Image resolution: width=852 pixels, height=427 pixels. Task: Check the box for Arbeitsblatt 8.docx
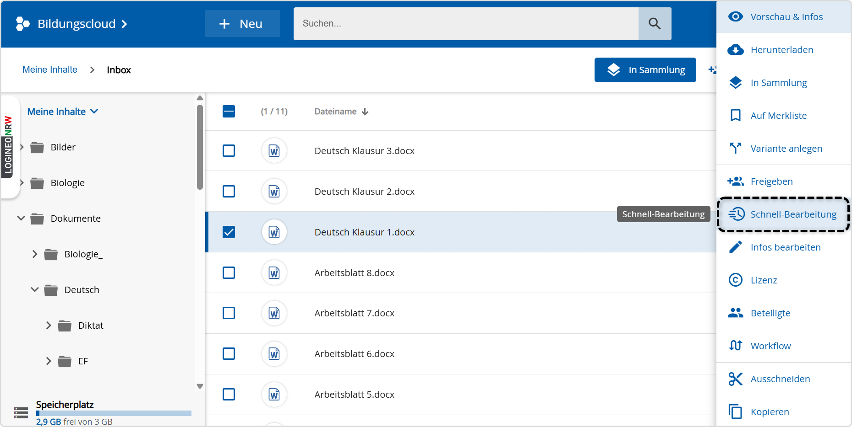click(229, 273)
